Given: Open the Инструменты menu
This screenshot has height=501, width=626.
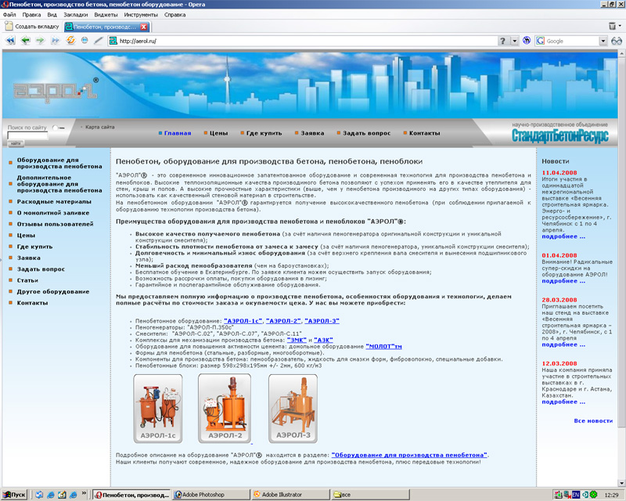Looking at the screenshot, I should 141,15.
